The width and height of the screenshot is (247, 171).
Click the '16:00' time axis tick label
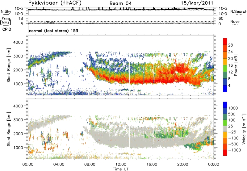pos(152,165)
